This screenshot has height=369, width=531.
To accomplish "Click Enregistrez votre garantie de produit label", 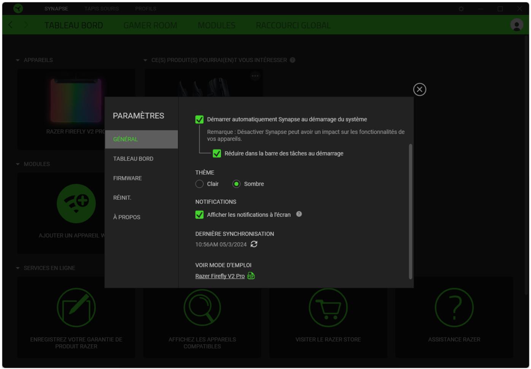I will (76, 343).
